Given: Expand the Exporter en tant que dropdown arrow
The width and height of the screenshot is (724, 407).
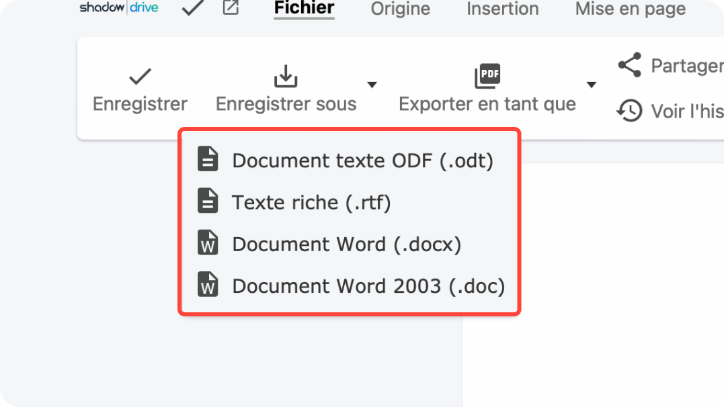Looking at the screenshot, I should point(592,85).
